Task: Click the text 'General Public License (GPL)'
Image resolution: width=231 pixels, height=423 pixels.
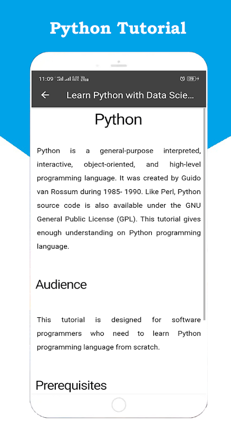Action: (87, 219)
